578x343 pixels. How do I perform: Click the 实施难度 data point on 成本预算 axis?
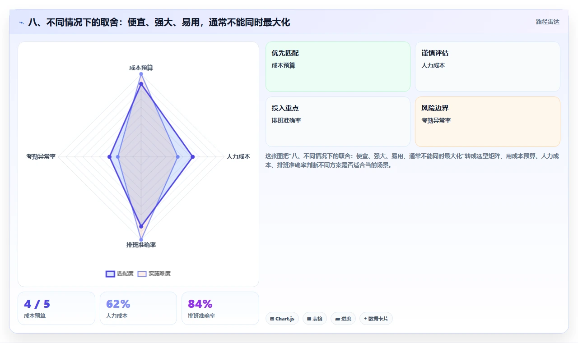click(141, 74)
